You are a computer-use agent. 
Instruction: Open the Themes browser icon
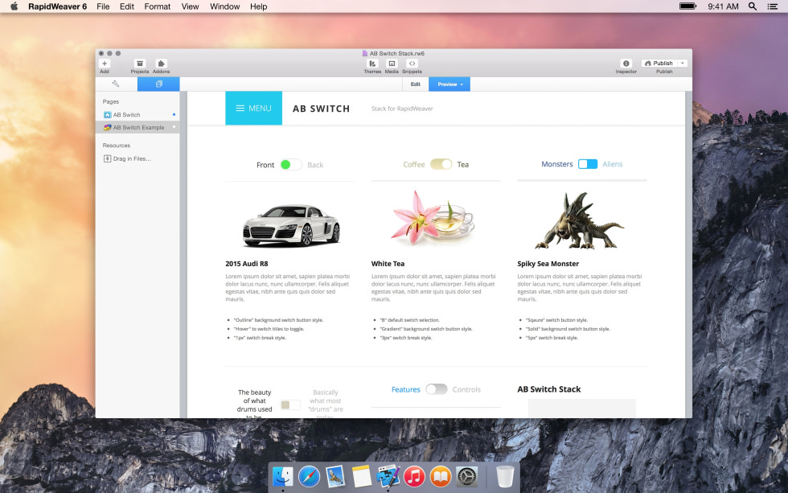(x=372, y=64)
